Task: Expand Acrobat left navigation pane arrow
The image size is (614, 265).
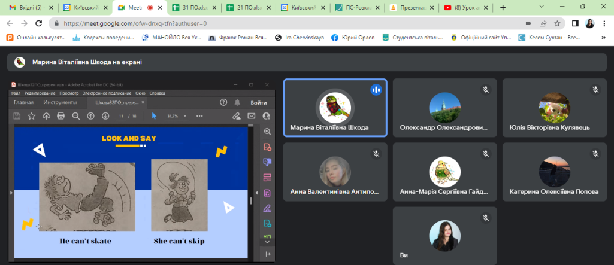Action: [x=11, y=192]
